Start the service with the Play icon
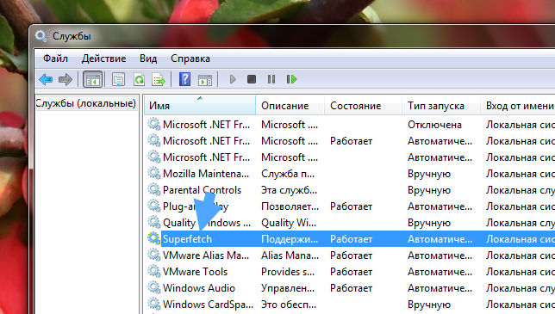The width and height of the screenshot is (555, 314). (x=233, y=79)
